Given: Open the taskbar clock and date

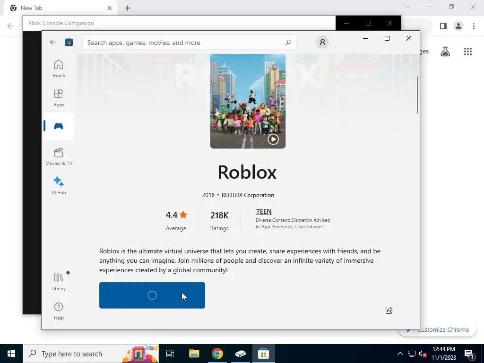Looking at the screenshot, I should coord(443,354).
